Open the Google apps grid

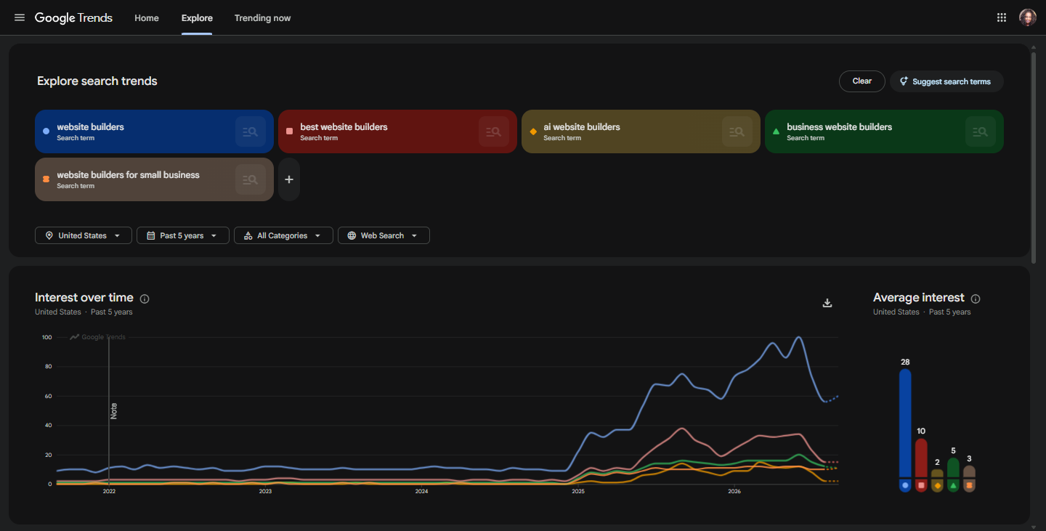pyautogui.click(x=1002, y=17)
